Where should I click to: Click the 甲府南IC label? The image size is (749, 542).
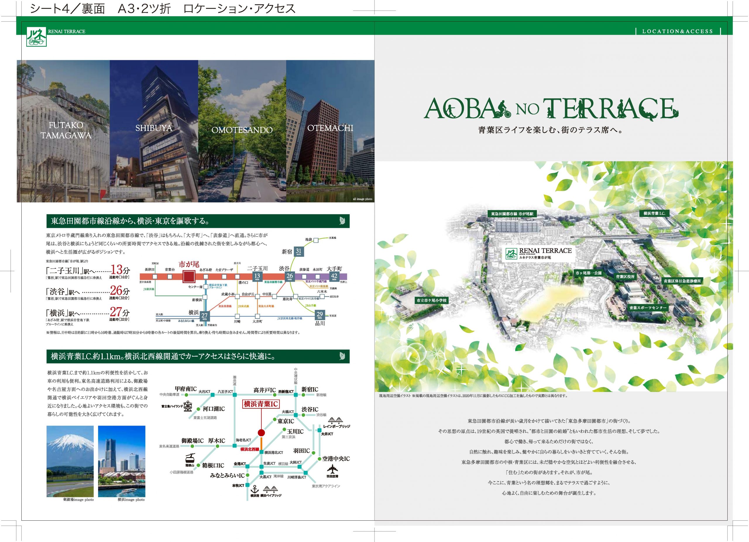click(x=185, y=389)
